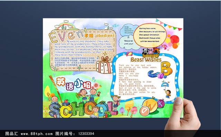Click the round "K" letter ball
The image size is (221, 137).
click(161, 103)
